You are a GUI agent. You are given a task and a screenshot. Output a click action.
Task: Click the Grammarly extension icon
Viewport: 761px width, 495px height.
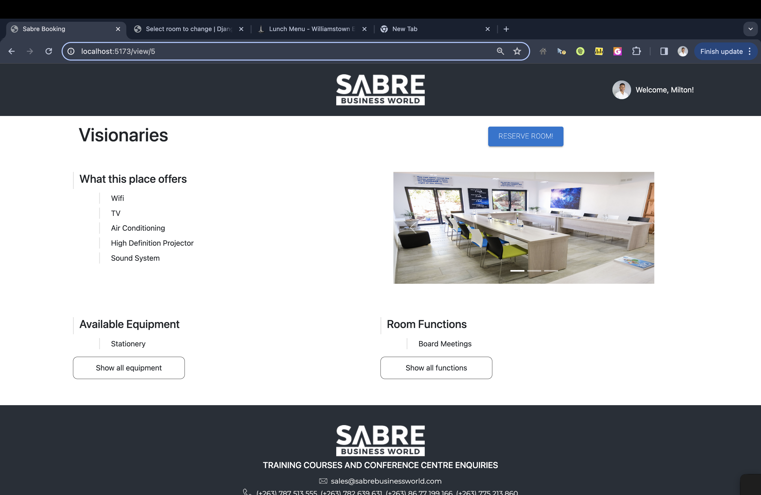point(617,51)
